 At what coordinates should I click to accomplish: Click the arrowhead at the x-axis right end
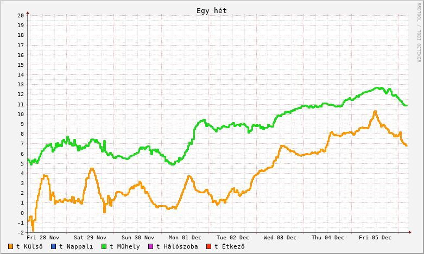coord(410,232)
